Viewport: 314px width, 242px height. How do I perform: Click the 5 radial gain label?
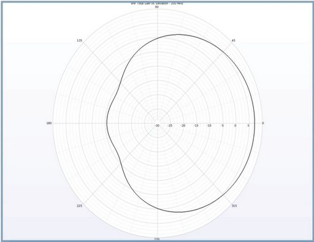click(248, 126)
